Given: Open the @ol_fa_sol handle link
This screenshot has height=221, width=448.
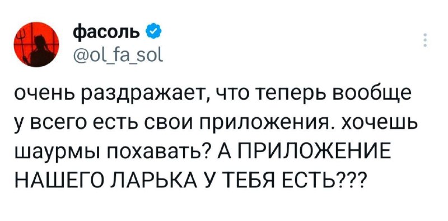Looking at the screenshot, I should pos(117,52).
